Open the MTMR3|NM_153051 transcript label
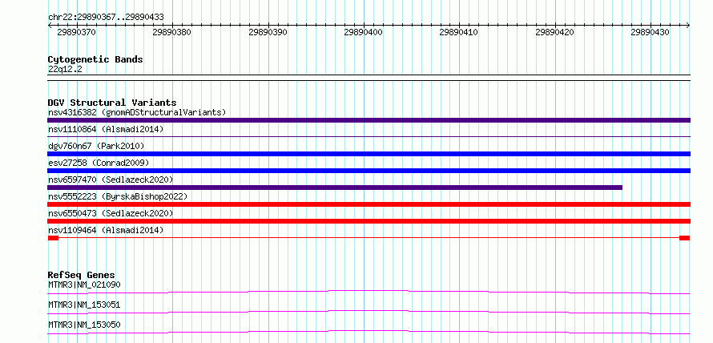 click(84, 305)
